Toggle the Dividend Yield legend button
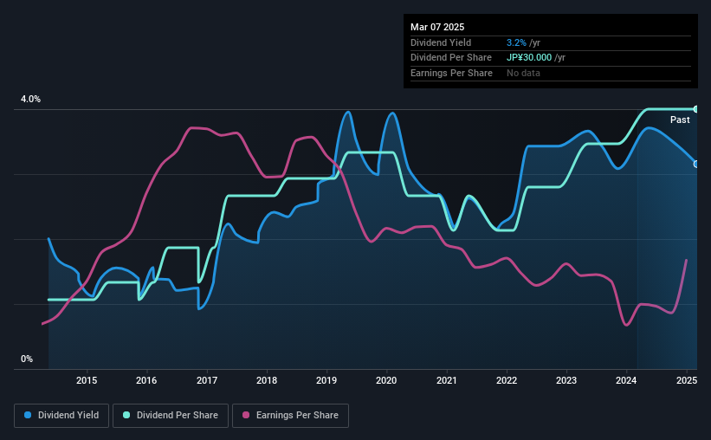 click(61, 416)
